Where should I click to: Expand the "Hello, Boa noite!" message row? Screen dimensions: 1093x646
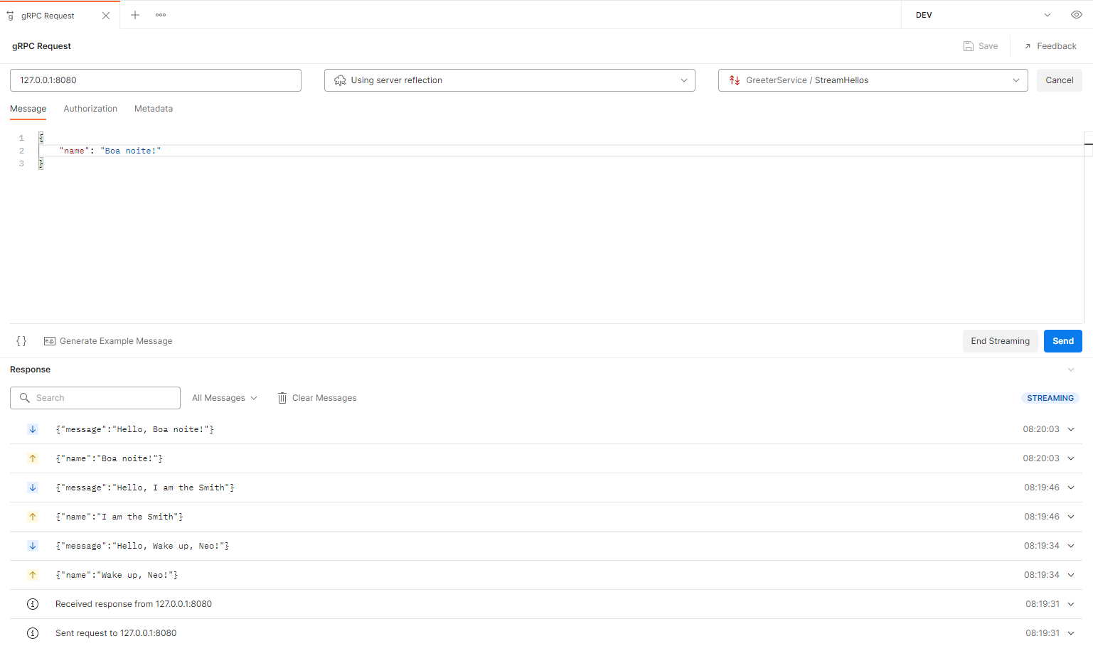1071,429
